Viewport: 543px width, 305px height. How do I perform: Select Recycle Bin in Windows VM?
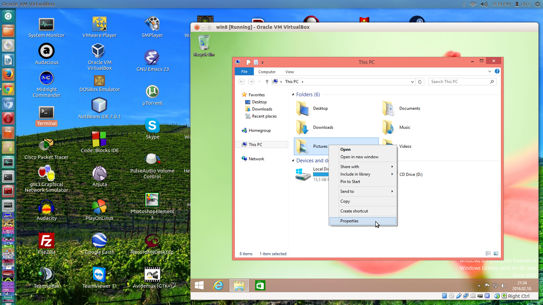[204, 45]
